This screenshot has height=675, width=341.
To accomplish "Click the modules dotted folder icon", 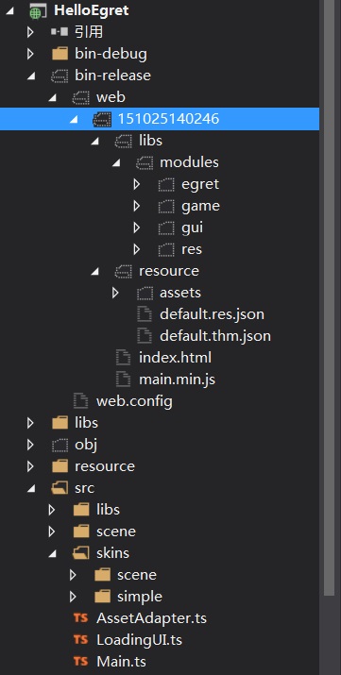I will [x=145, y=162].
